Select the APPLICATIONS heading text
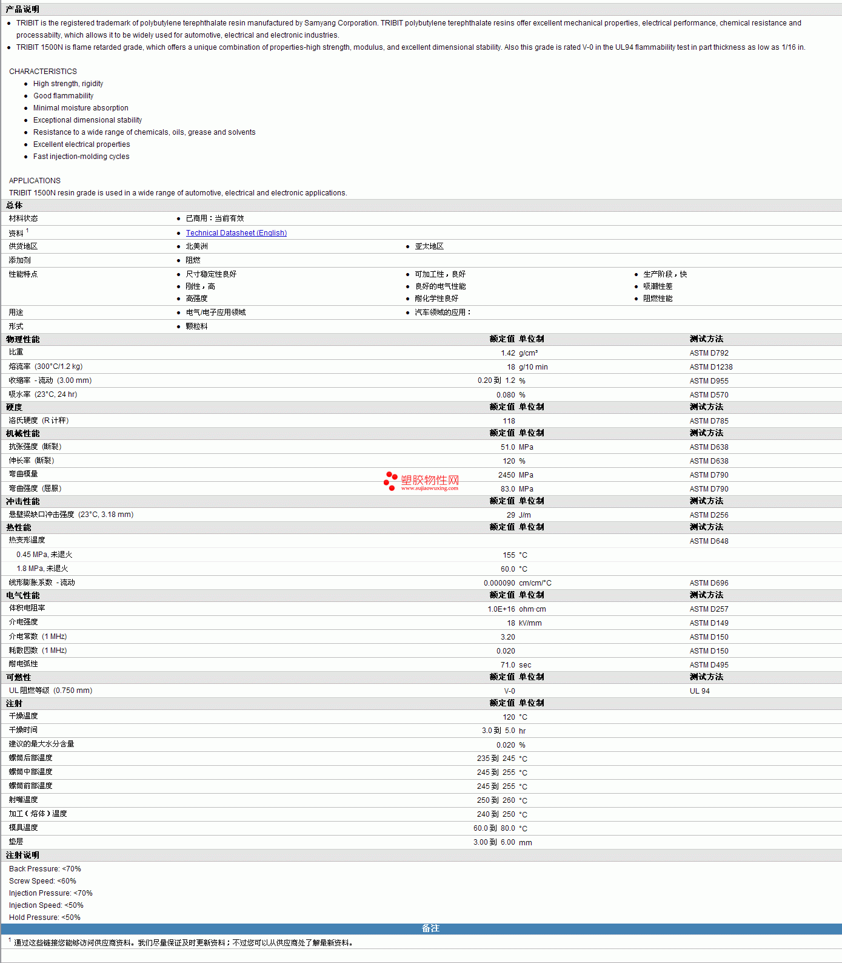Image resolution: width=842 pixels, height=963 pixels. pyautogui.click(x=35, y=181)
